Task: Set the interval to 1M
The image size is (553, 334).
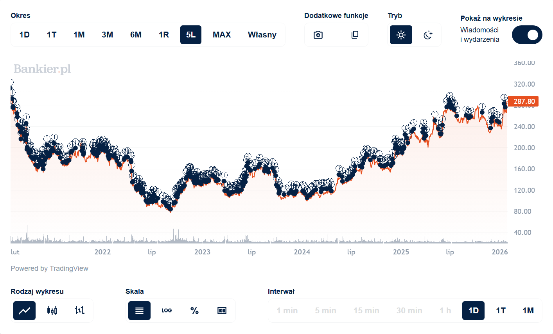Action: [x=528, y=311]
